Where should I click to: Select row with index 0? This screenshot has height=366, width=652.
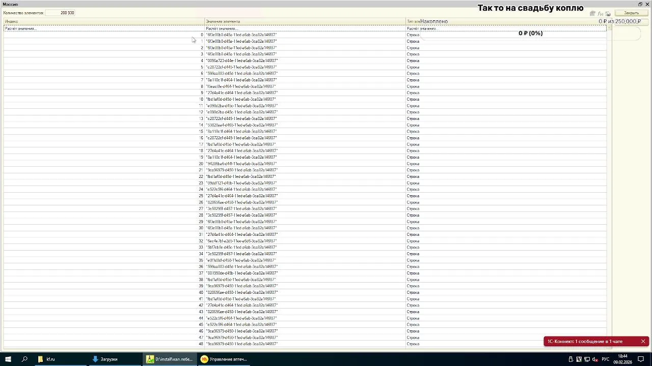(305, 35)
